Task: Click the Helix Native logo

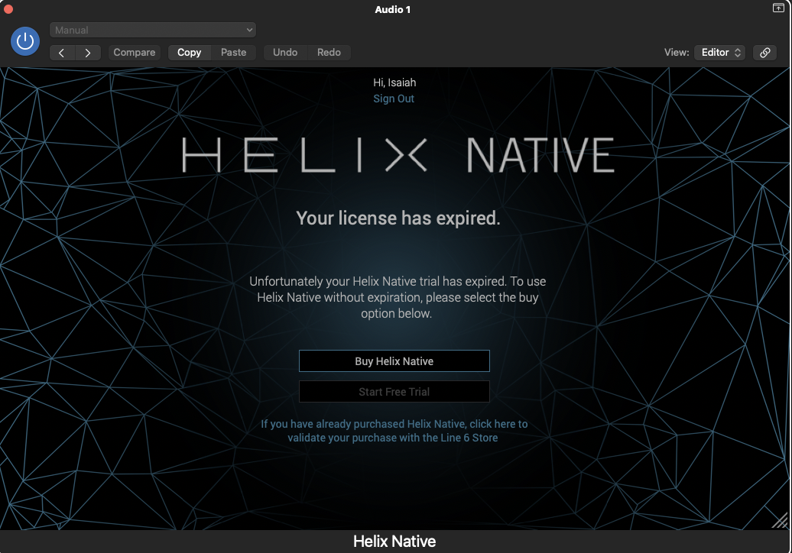Action: tap(398, 155)
